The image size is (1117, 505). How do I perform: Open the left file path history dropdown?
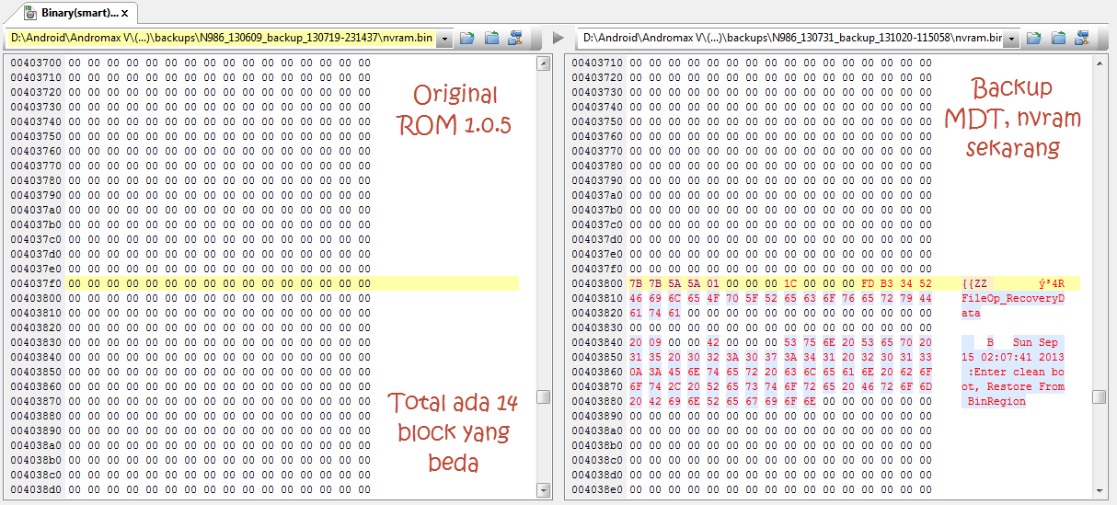[x=445, y=39]
